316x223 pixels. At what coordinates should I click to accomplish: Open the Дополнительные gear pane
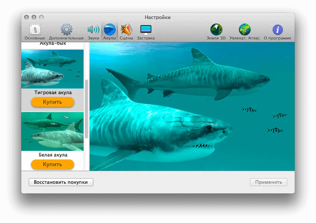click(66, 32)
